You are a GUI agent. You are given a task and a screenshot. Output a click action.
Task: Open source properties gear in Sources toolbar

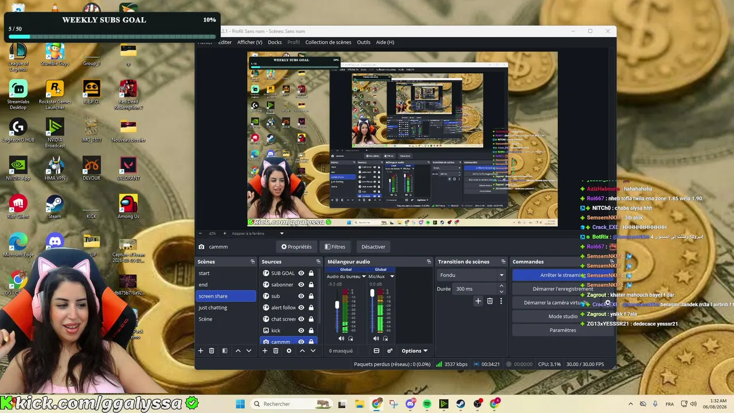tap(289, 350)
